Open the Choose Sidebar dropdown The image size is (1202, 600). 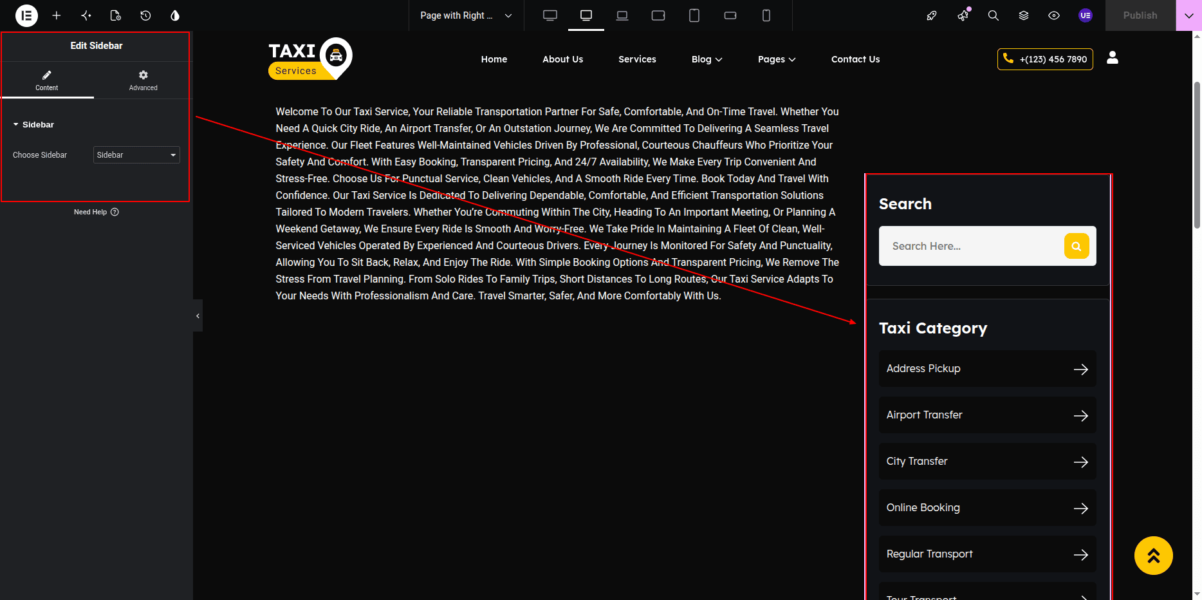pyautogui.click(x=136, y=155)
